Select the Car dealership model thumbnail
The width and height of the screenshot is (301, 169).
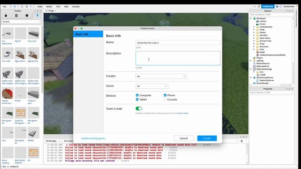pyautogui.click(x=8, y=33)
